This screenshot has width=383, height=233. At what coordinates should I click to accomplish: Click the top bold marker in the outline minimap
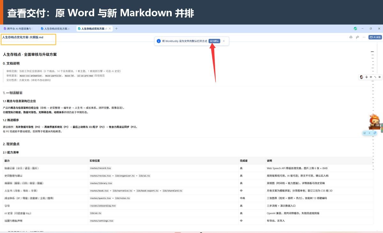372,51
